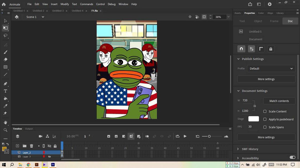Image resolution: width=300 pixels, height=168 pixels.
Task: Expand the Accessibility section
Action: [x=238, y=158]
